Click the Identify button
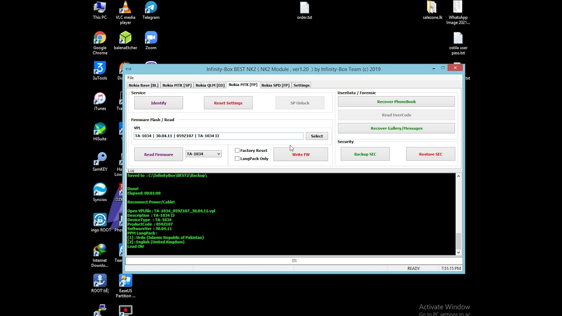Viewport: 562px width, 316px height. click(x=159, y=103)
